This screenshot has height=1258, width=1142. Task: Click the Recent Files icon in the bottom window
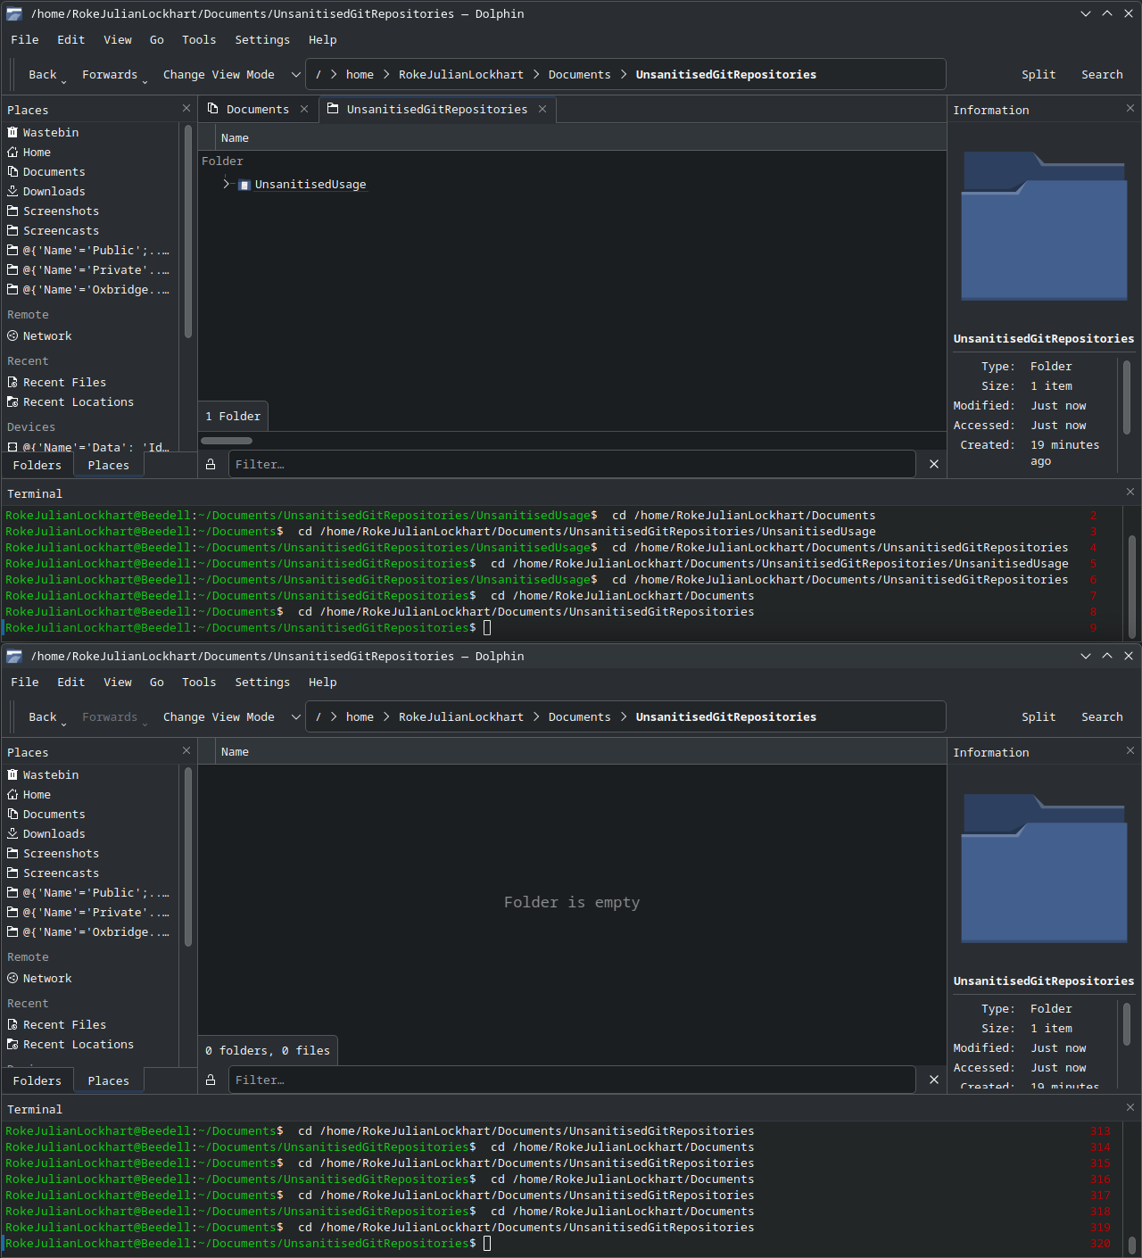click(x=12, y=1024)
